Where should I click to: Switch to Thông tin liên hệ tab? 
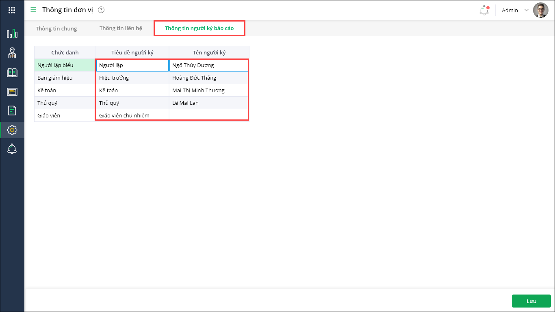121,28
